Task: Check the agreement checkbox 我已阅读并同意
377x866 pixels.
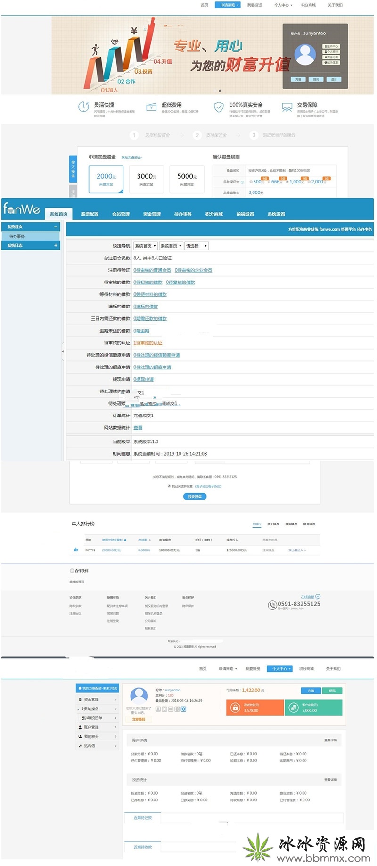Action: click(169, 486)
